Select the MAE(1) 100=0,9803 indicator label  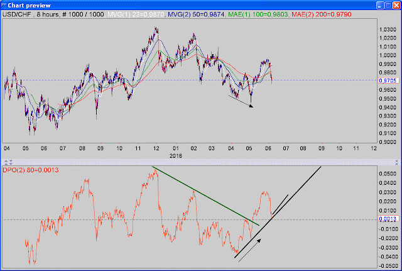click(x=258, y=14)
